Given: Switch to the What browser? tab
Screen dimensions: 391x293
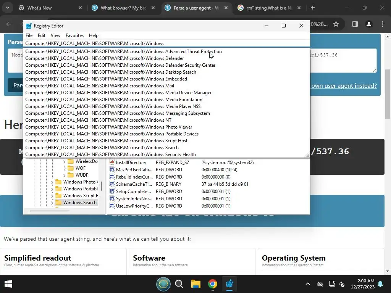Looking at the screenshot, I should pos(123,8).
